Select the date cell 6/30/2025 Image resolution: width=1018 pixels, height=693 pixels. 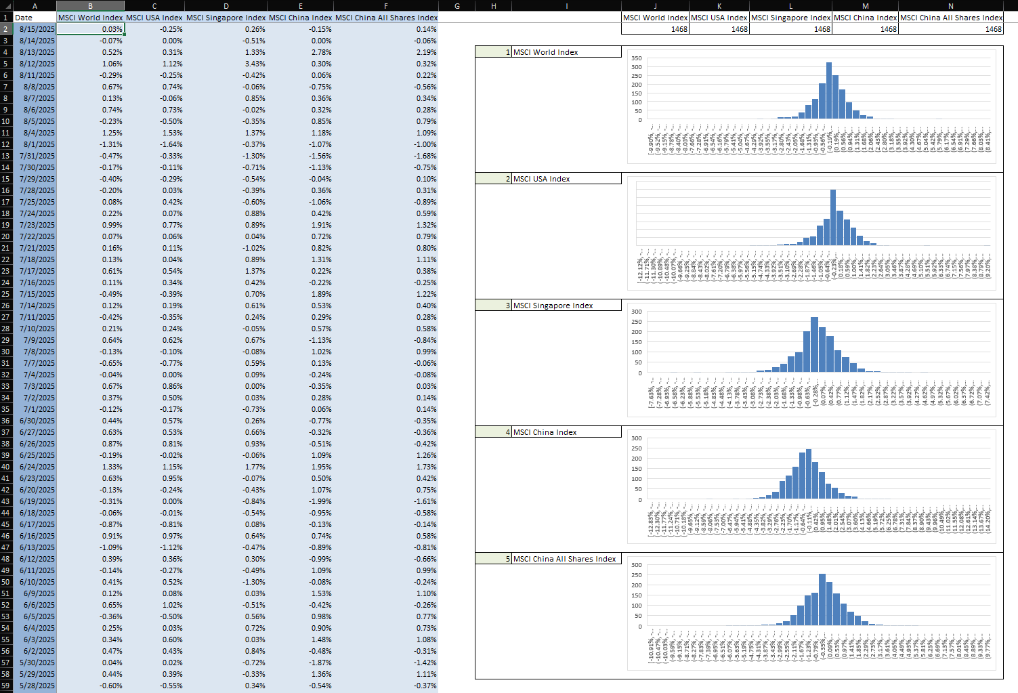[x=35, y=421]
